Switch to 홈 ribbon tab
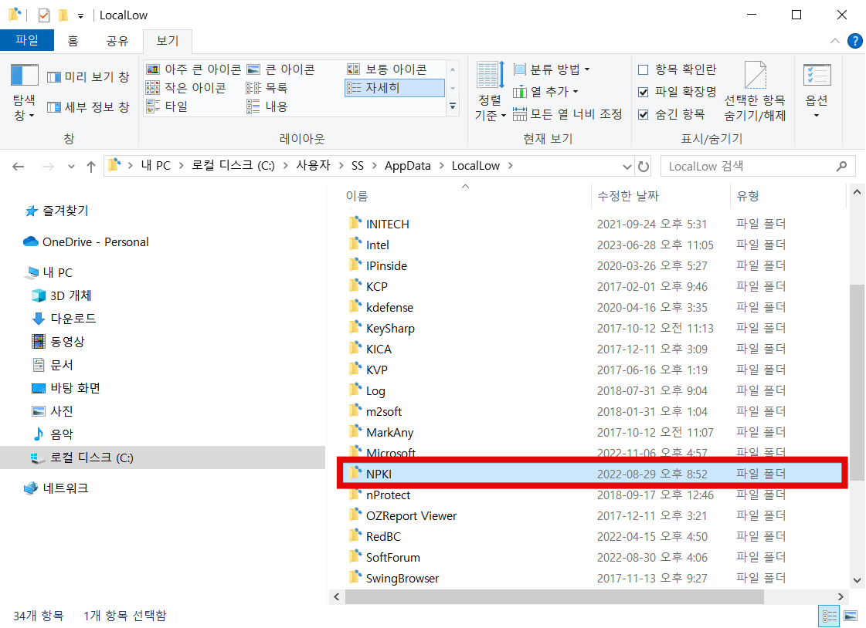Viewport: 866px width, 628px height. 73,41
